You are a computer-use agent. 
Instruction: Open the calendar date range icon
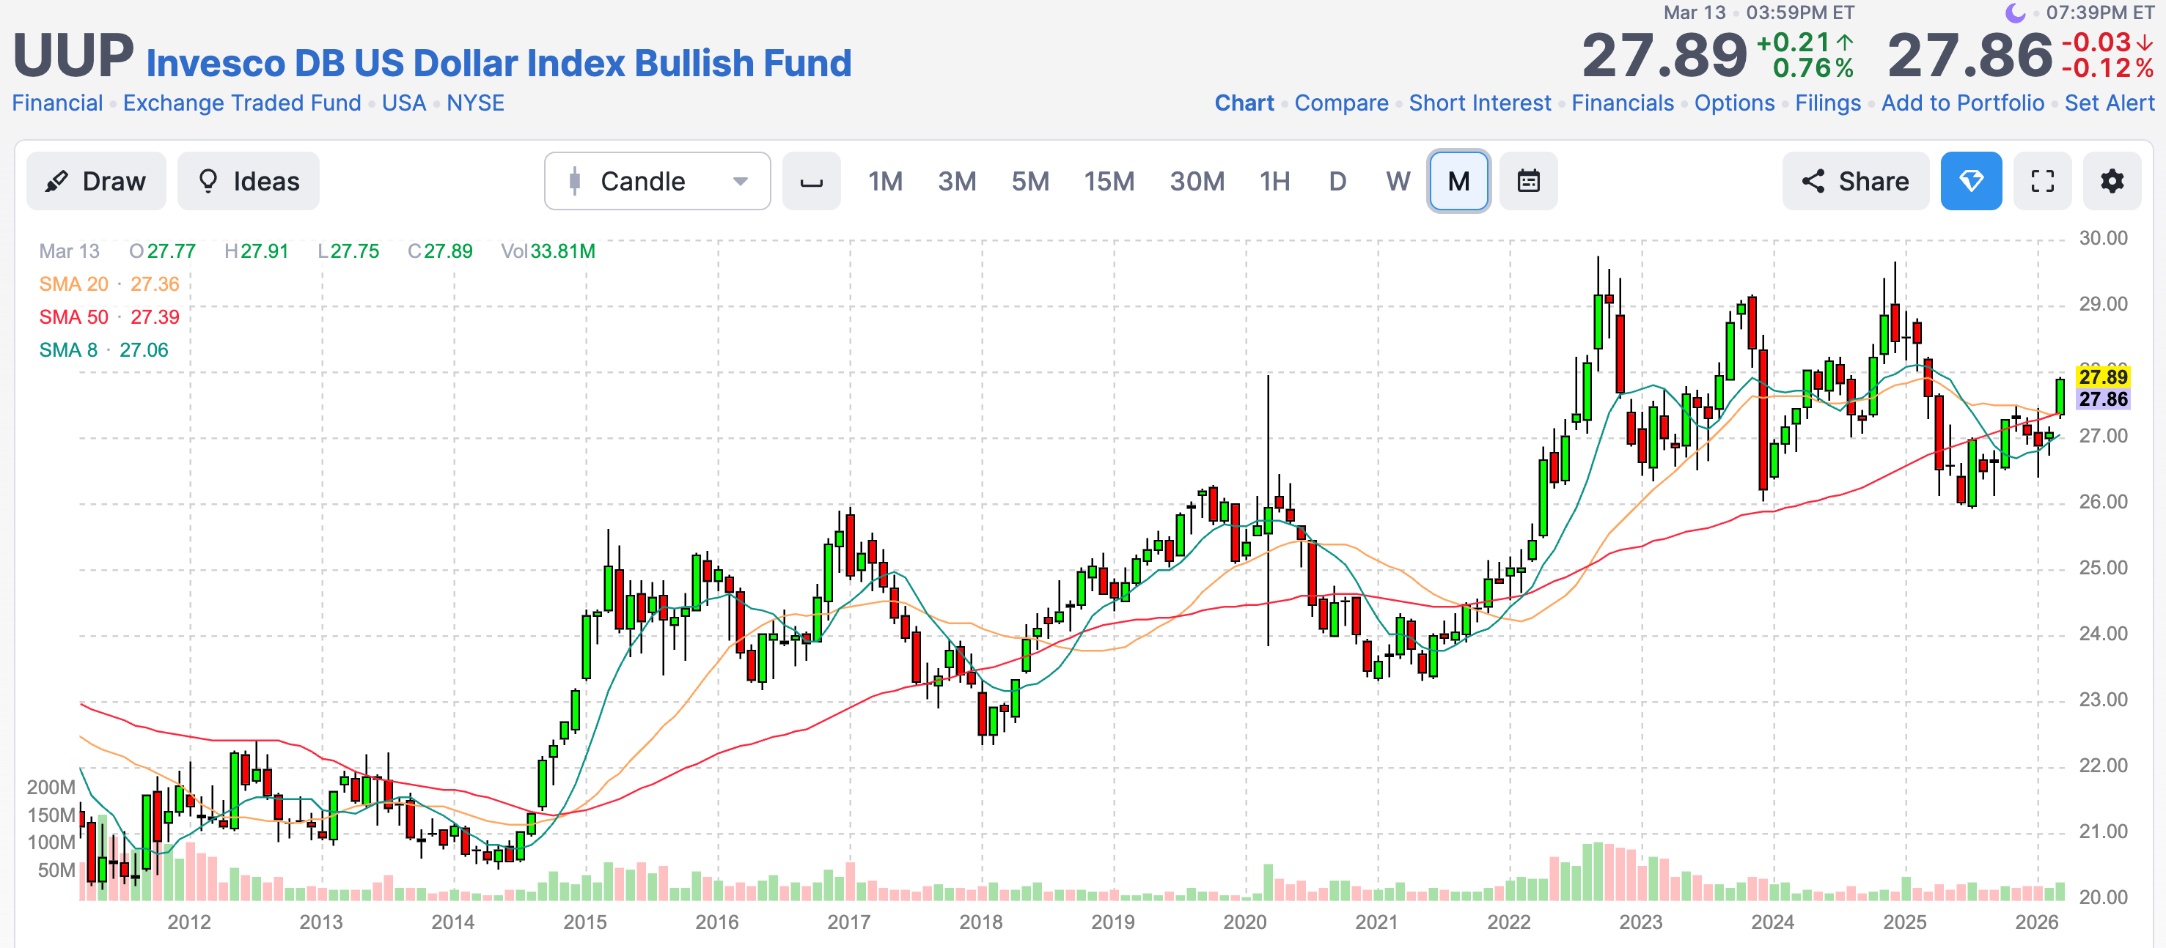[1528, 182]
